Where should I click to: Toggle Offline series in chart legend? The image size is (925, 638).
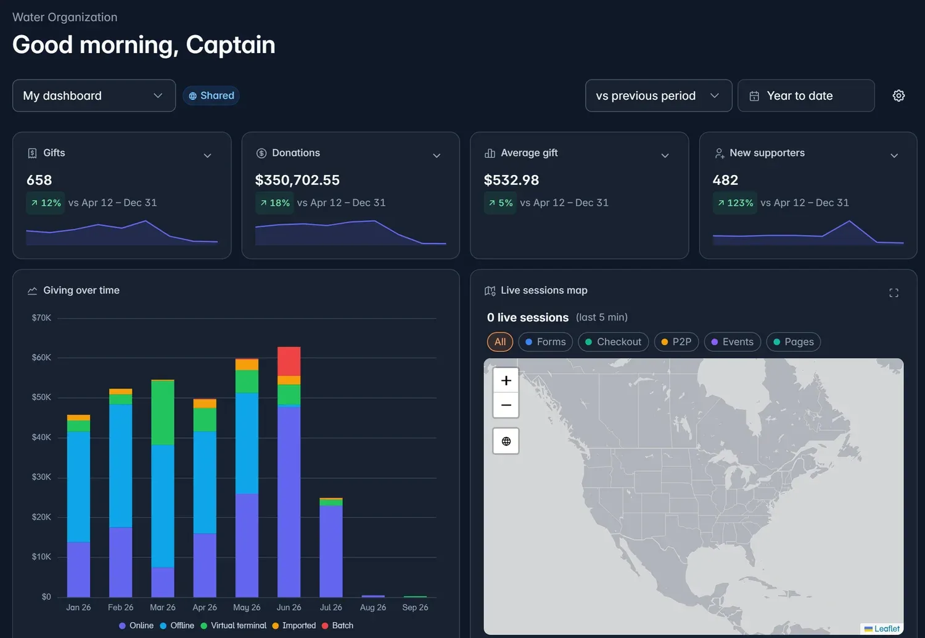(177, 626)
